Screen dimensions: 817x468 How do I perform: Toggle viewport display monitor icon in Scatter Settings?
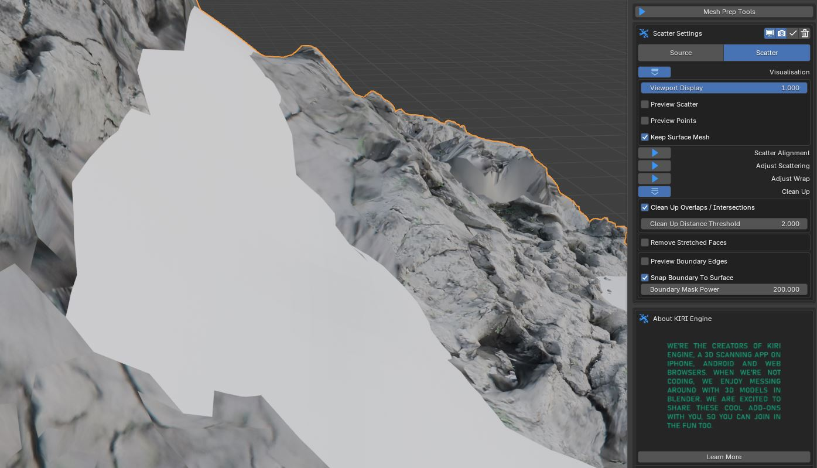point(770,33)
